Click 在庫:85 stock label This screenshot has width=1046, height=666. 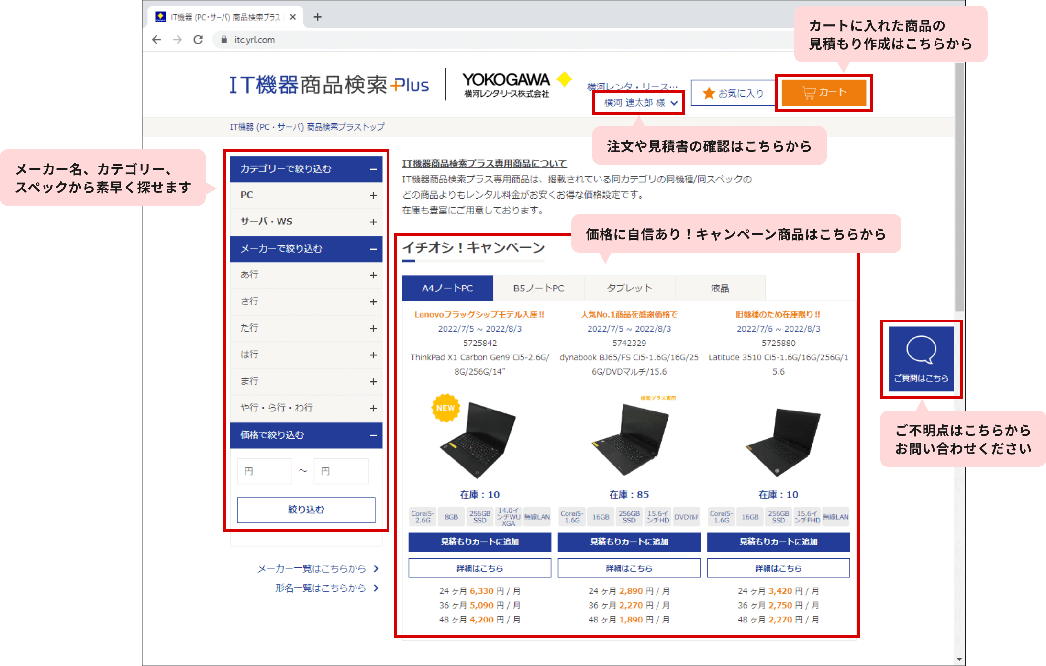tap(629, 494)
